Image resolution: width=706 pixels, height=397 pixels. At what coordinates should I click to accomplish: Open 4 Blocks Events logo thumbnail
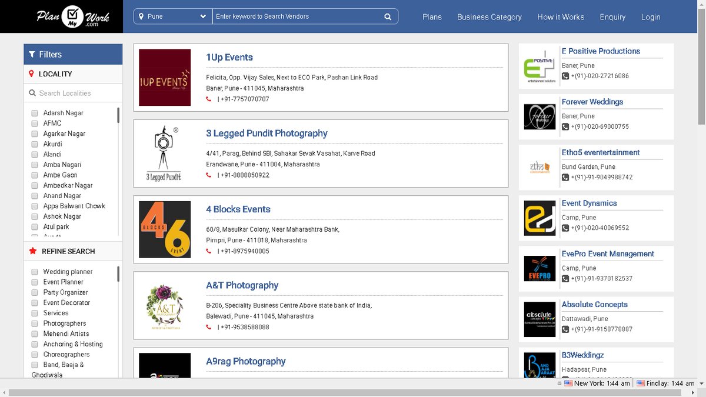pos(165,229)
